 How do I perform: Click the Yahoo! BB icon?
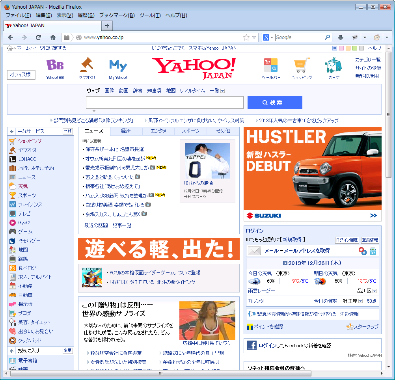[55, 65]
